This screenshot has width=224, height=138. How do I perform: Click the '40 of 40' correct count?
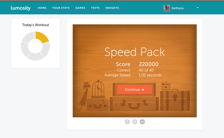[x=146, y=70]
